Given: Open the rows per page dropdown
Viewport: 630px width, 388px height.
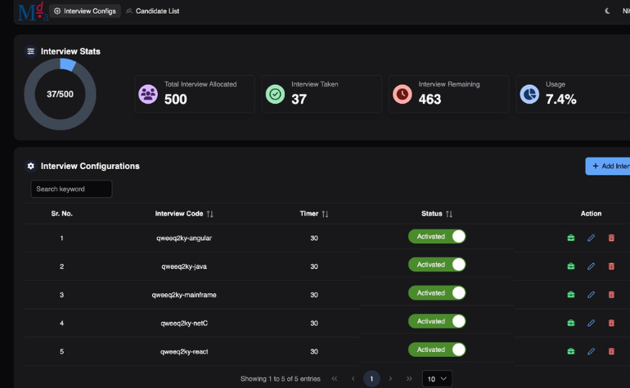Looking at the screenshot, I should (x=437, y=379).
